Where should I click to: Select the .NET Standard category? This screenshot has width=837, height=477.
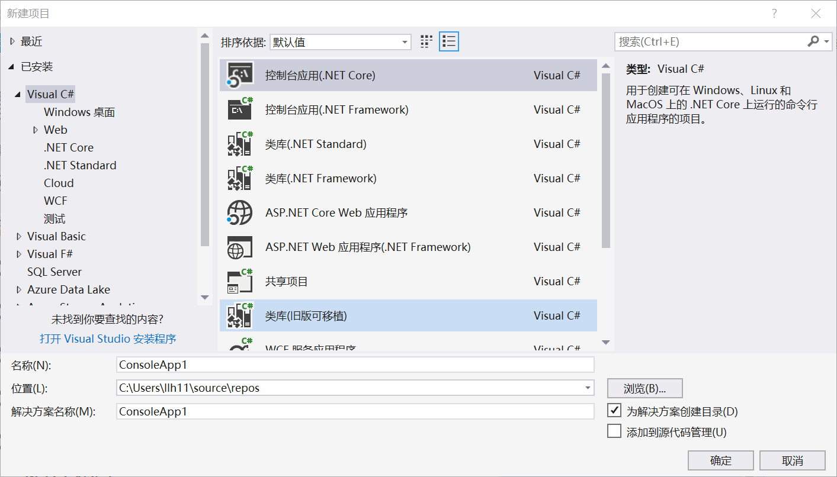[x=80, y=165]
